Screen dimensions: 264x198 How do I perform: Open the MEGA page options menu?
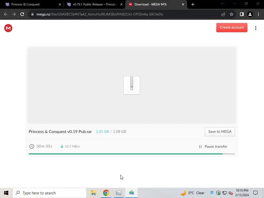(255, 28)
